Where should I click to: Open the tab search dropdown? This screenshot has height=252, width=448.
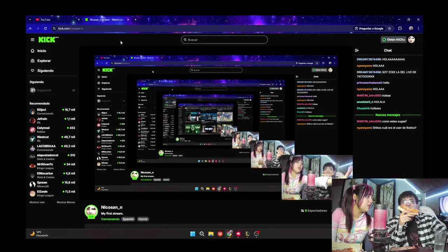coord(30,20)
